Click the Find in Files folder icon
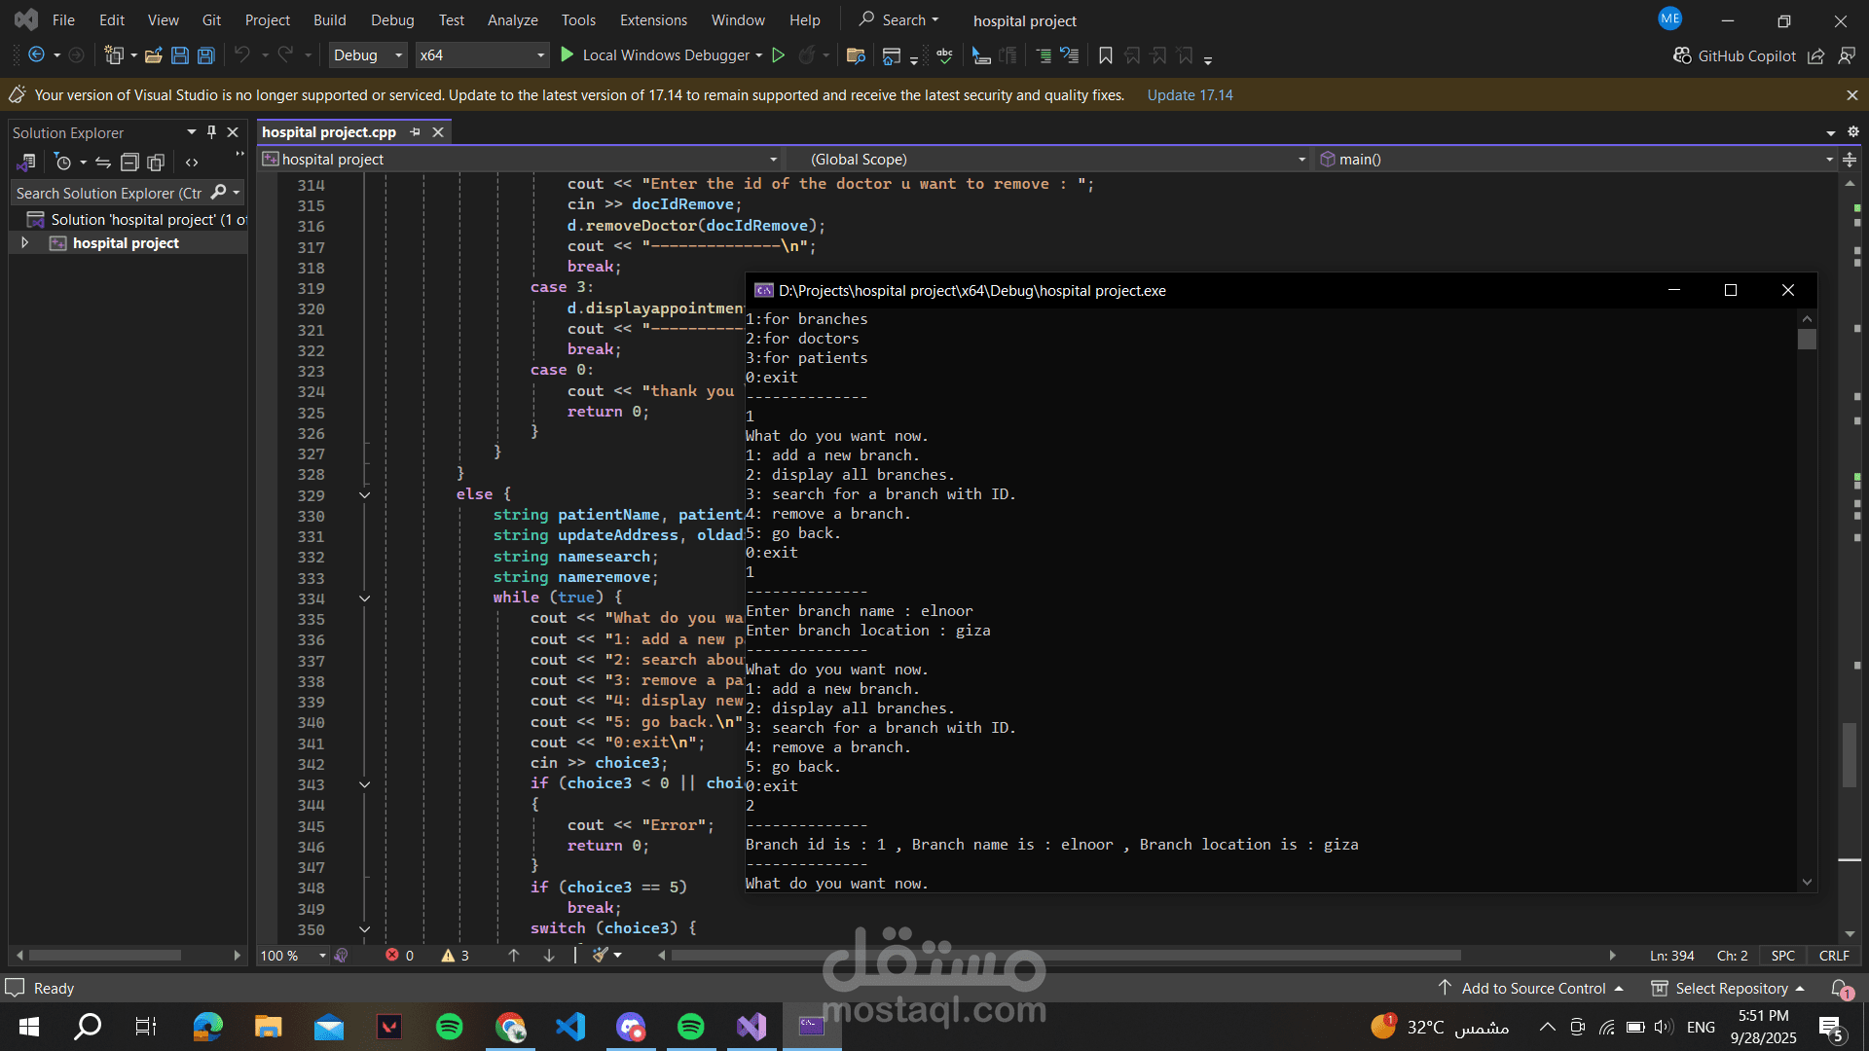Image resolution: width=1869 pixels, height=1051 pixels. (x=857, y=55)
